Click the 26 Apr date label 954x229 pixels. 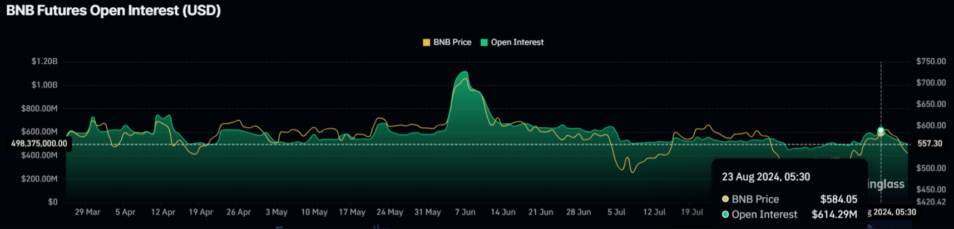pos(239,212)
